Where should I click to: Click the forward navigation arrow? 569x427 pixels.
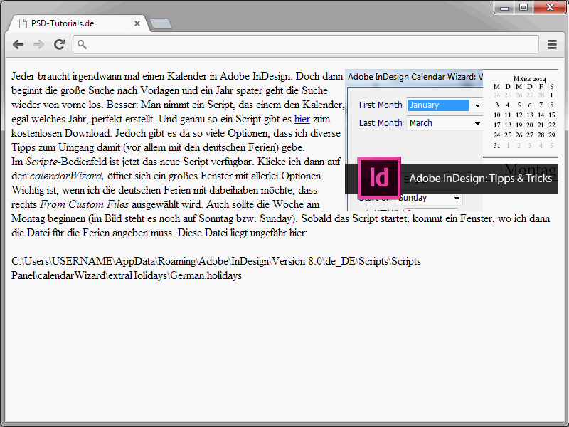click(x=38, y=45)
